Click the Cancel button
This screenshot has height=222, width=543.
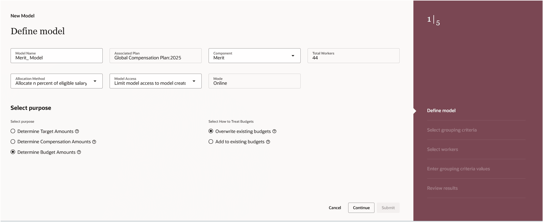tap(335, 208)
